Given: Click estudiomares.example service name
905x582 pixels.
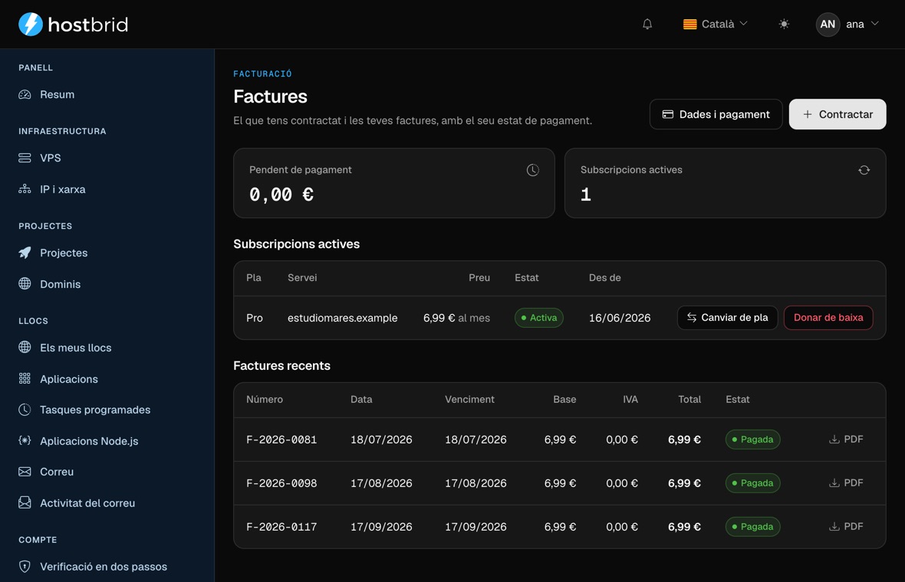Looking at the screenshot, I should (x=342, y=318).
